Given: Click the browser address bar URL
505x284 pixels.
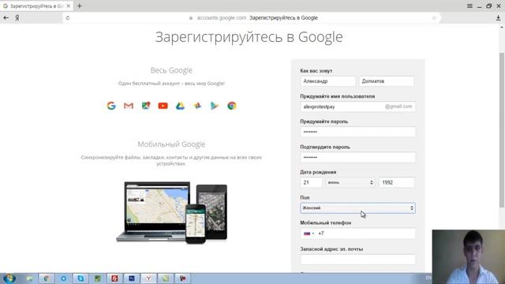Looking at the screenshot, I should (x=222, y=18).
